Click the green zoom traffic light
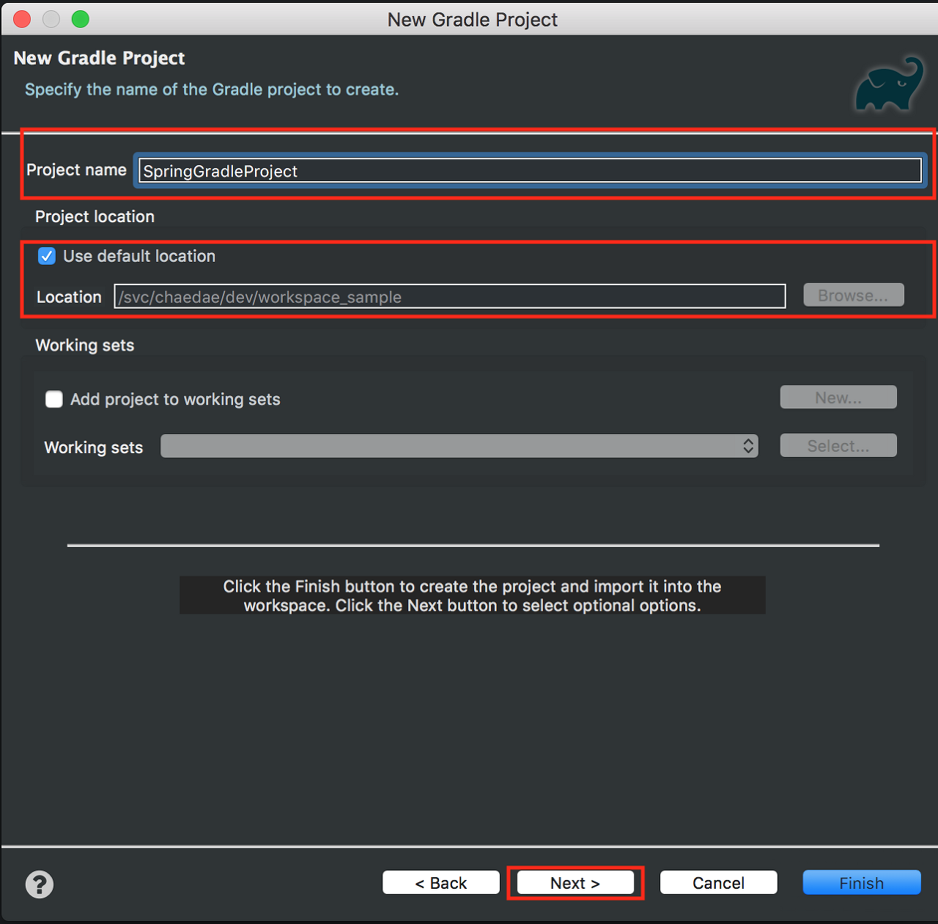 pos(80,19)
